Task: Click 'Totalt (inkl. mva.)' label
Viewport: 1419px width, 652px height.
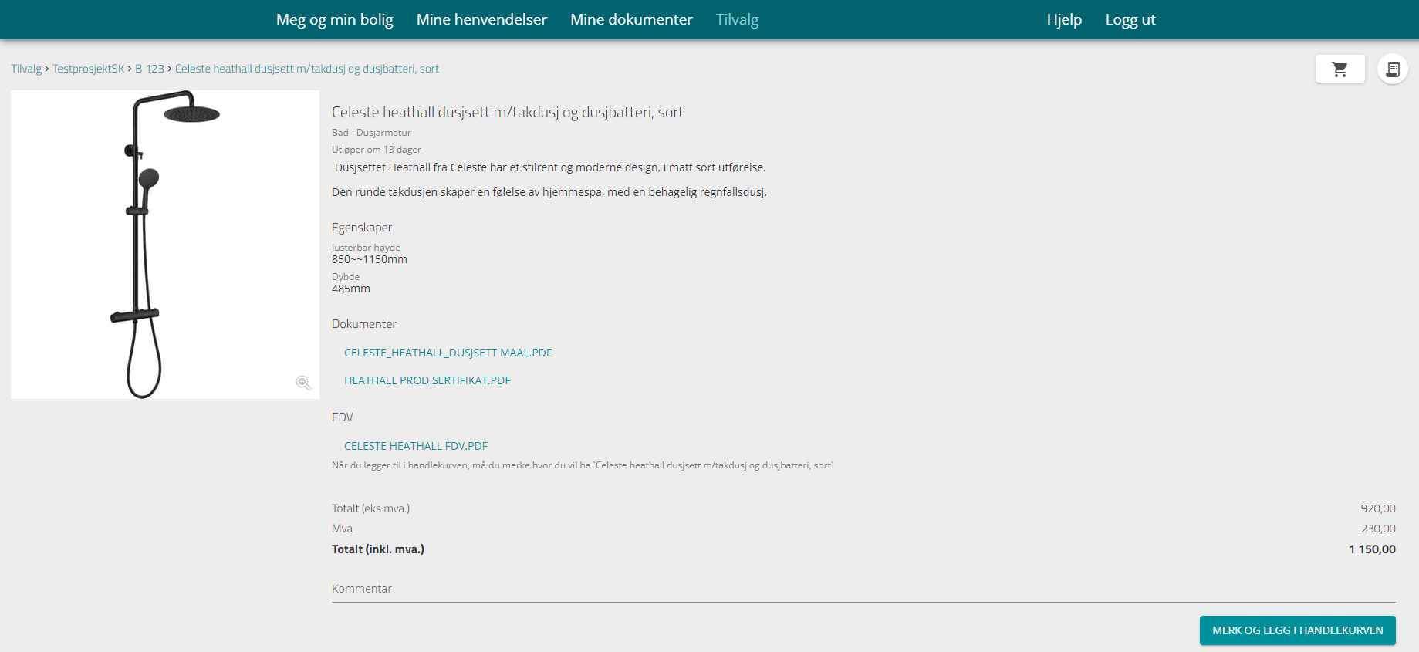Action: 378,549
